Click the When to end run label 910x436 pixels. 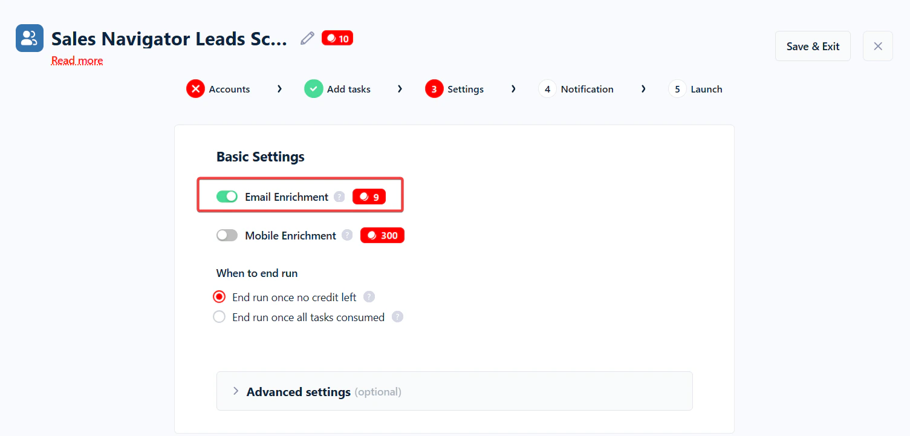(257, 273)
